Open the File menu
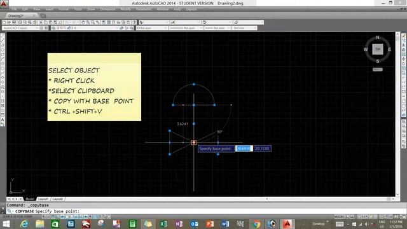The height and width of the screenshot is (229, 407). [14, 10]
